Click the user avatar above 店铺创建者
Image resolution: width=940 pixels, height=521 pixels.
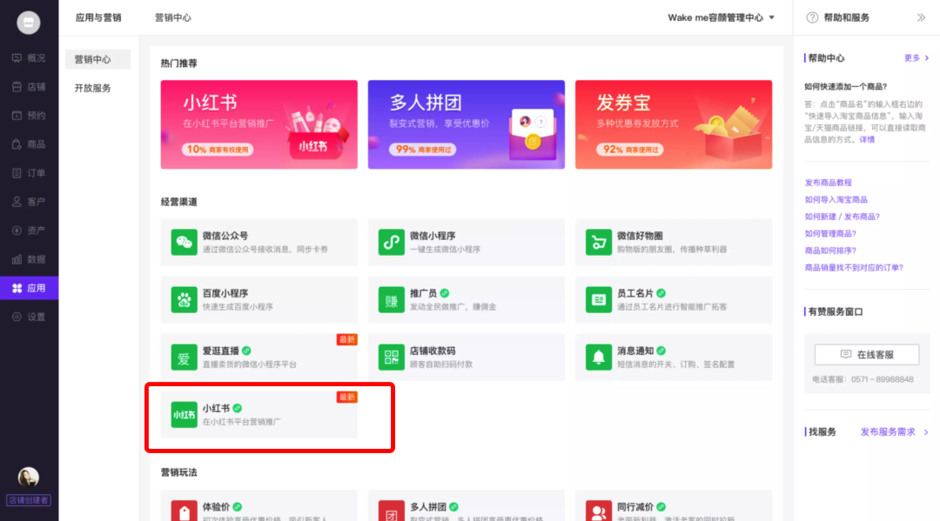(x=28, y=478)
